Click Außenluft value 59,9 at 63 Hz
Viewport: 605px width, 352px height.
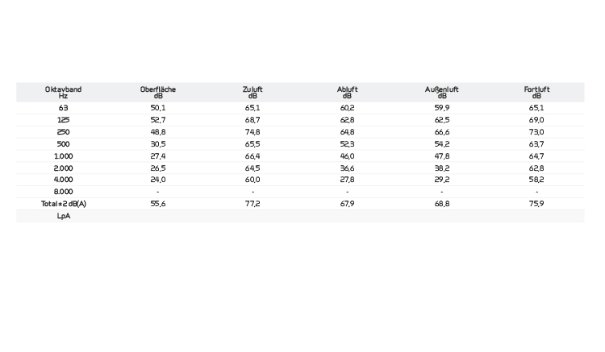(x=442, y=108)
